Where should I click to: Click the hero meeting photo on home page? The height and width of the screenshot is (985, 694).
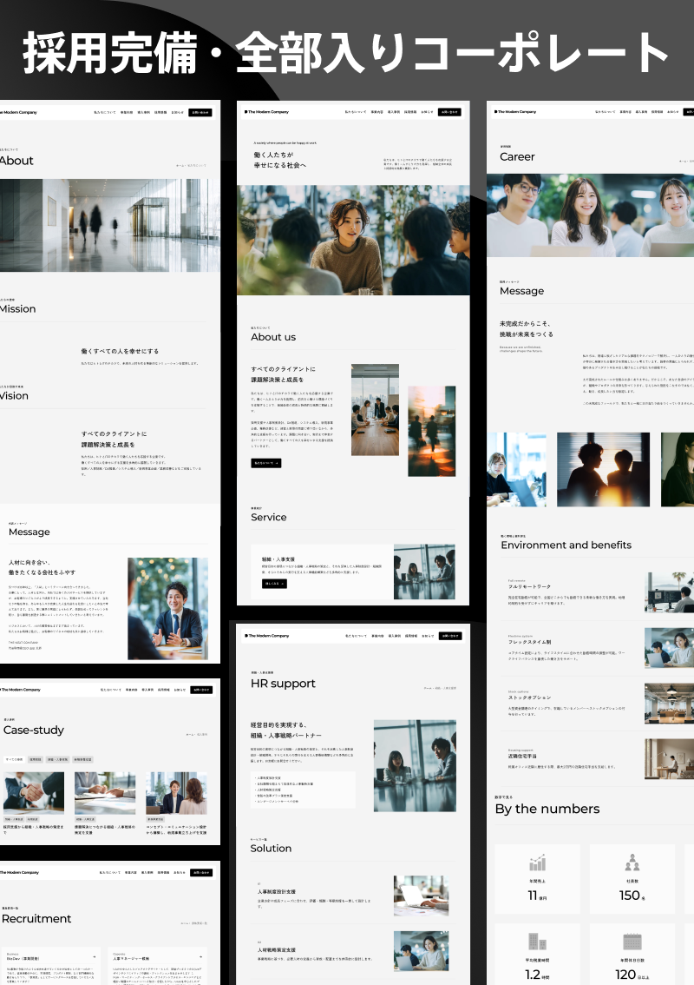point(353,240)
